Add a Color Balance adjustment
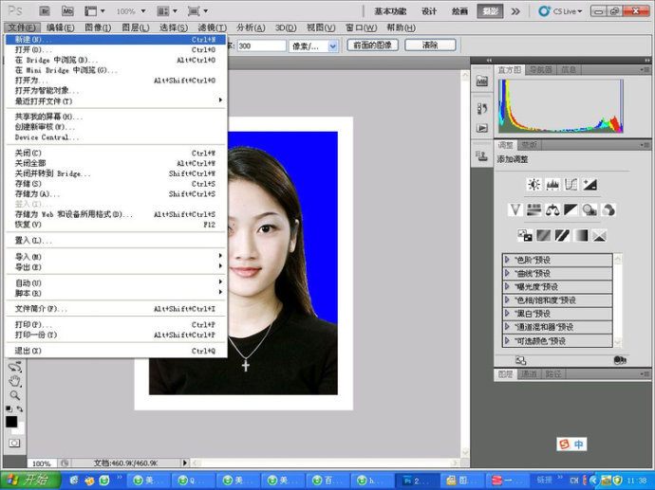Image resolution: width=655 pixels, height=490 pixels. pos(552,209)
